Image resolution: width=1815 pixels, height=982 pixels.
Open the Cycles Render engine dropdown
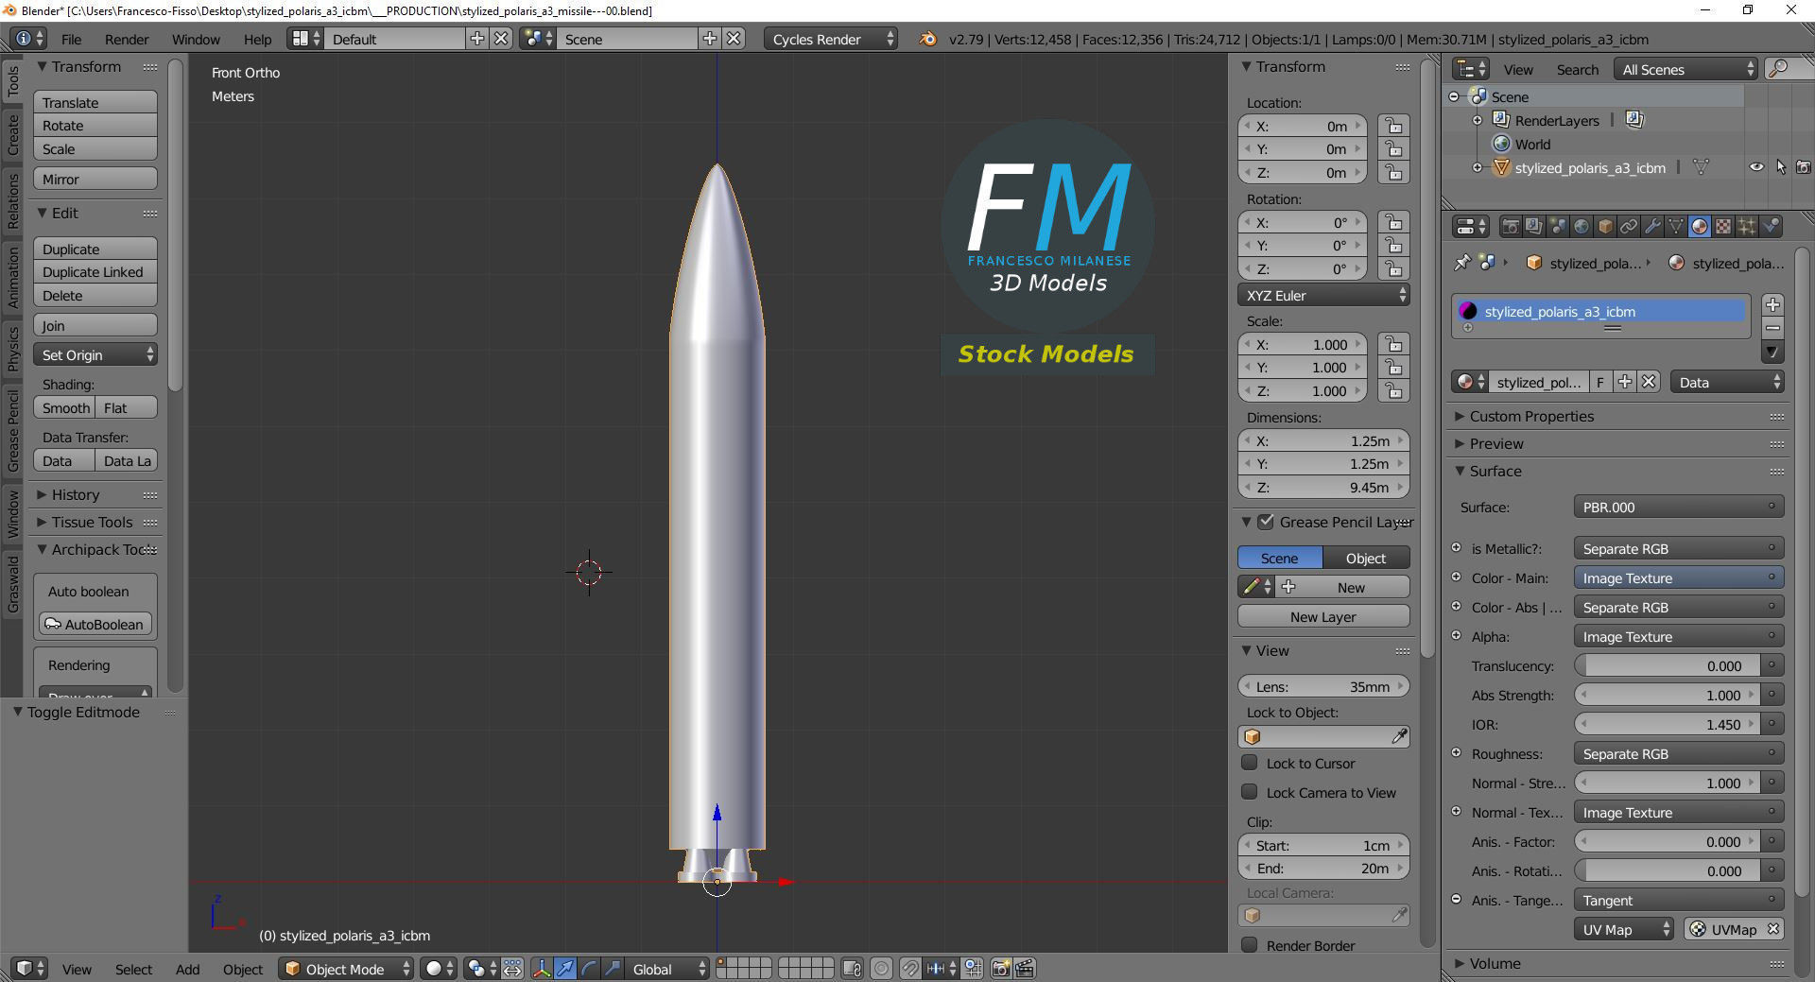coord(831,39)
